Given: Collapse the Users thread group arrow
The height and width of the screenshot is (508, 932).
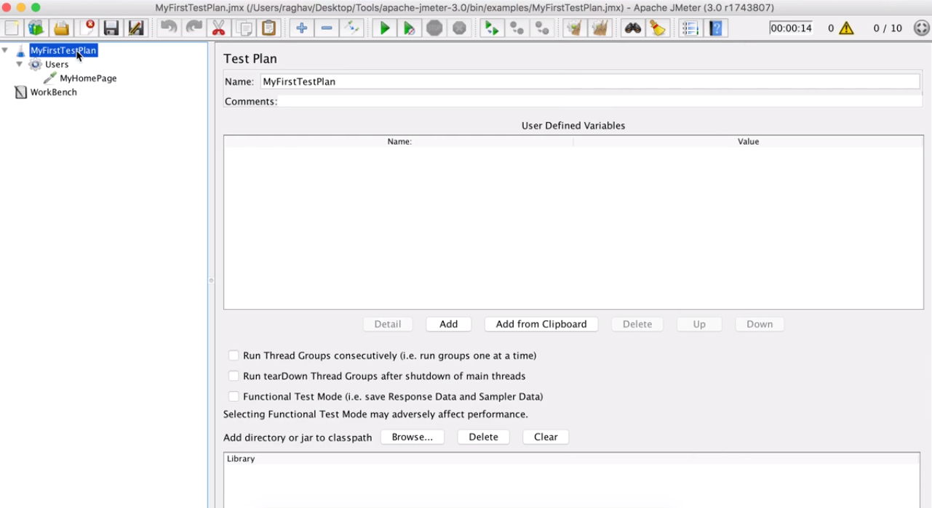Looking at the screenshot, I should 20,65.
